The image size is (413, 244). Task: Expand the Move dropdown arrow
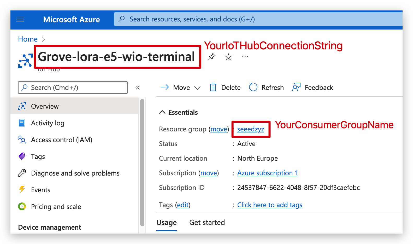coord(198,88)
